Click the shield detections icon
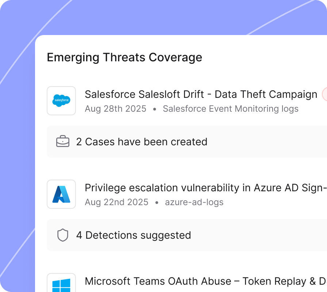Image resolution: width=327 pixels, height=292 pixels. (63, 235)
